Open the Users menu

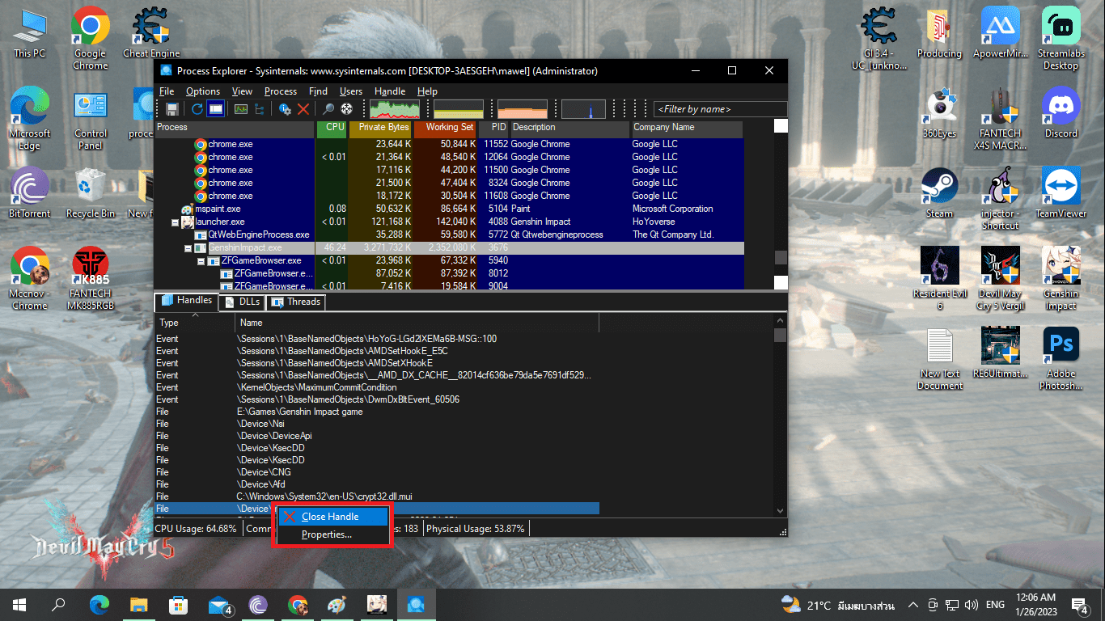point(351,91)
